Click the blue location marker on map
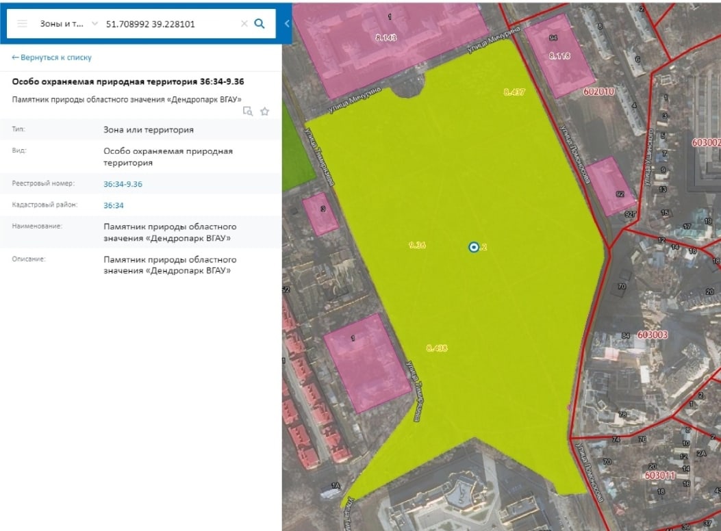 click(473, 247)
